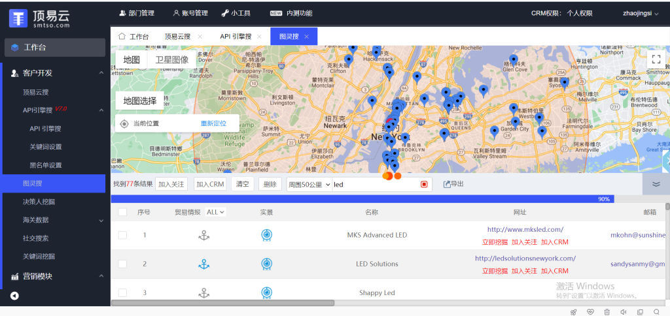Click the street view icon for LED Solutions

point(266,264)
